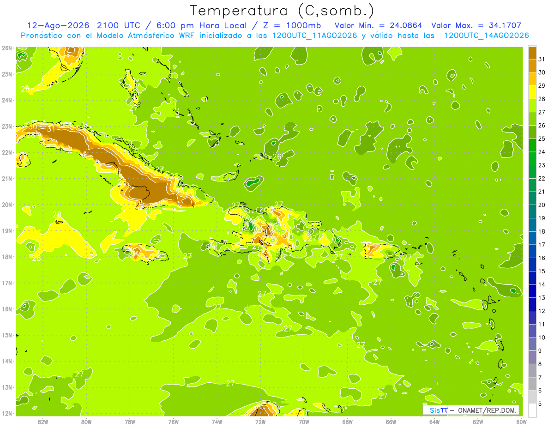The image size is (554, 428).
Task: Click the yellow legend band between 28 and 29
Action: tap(532, 92)
